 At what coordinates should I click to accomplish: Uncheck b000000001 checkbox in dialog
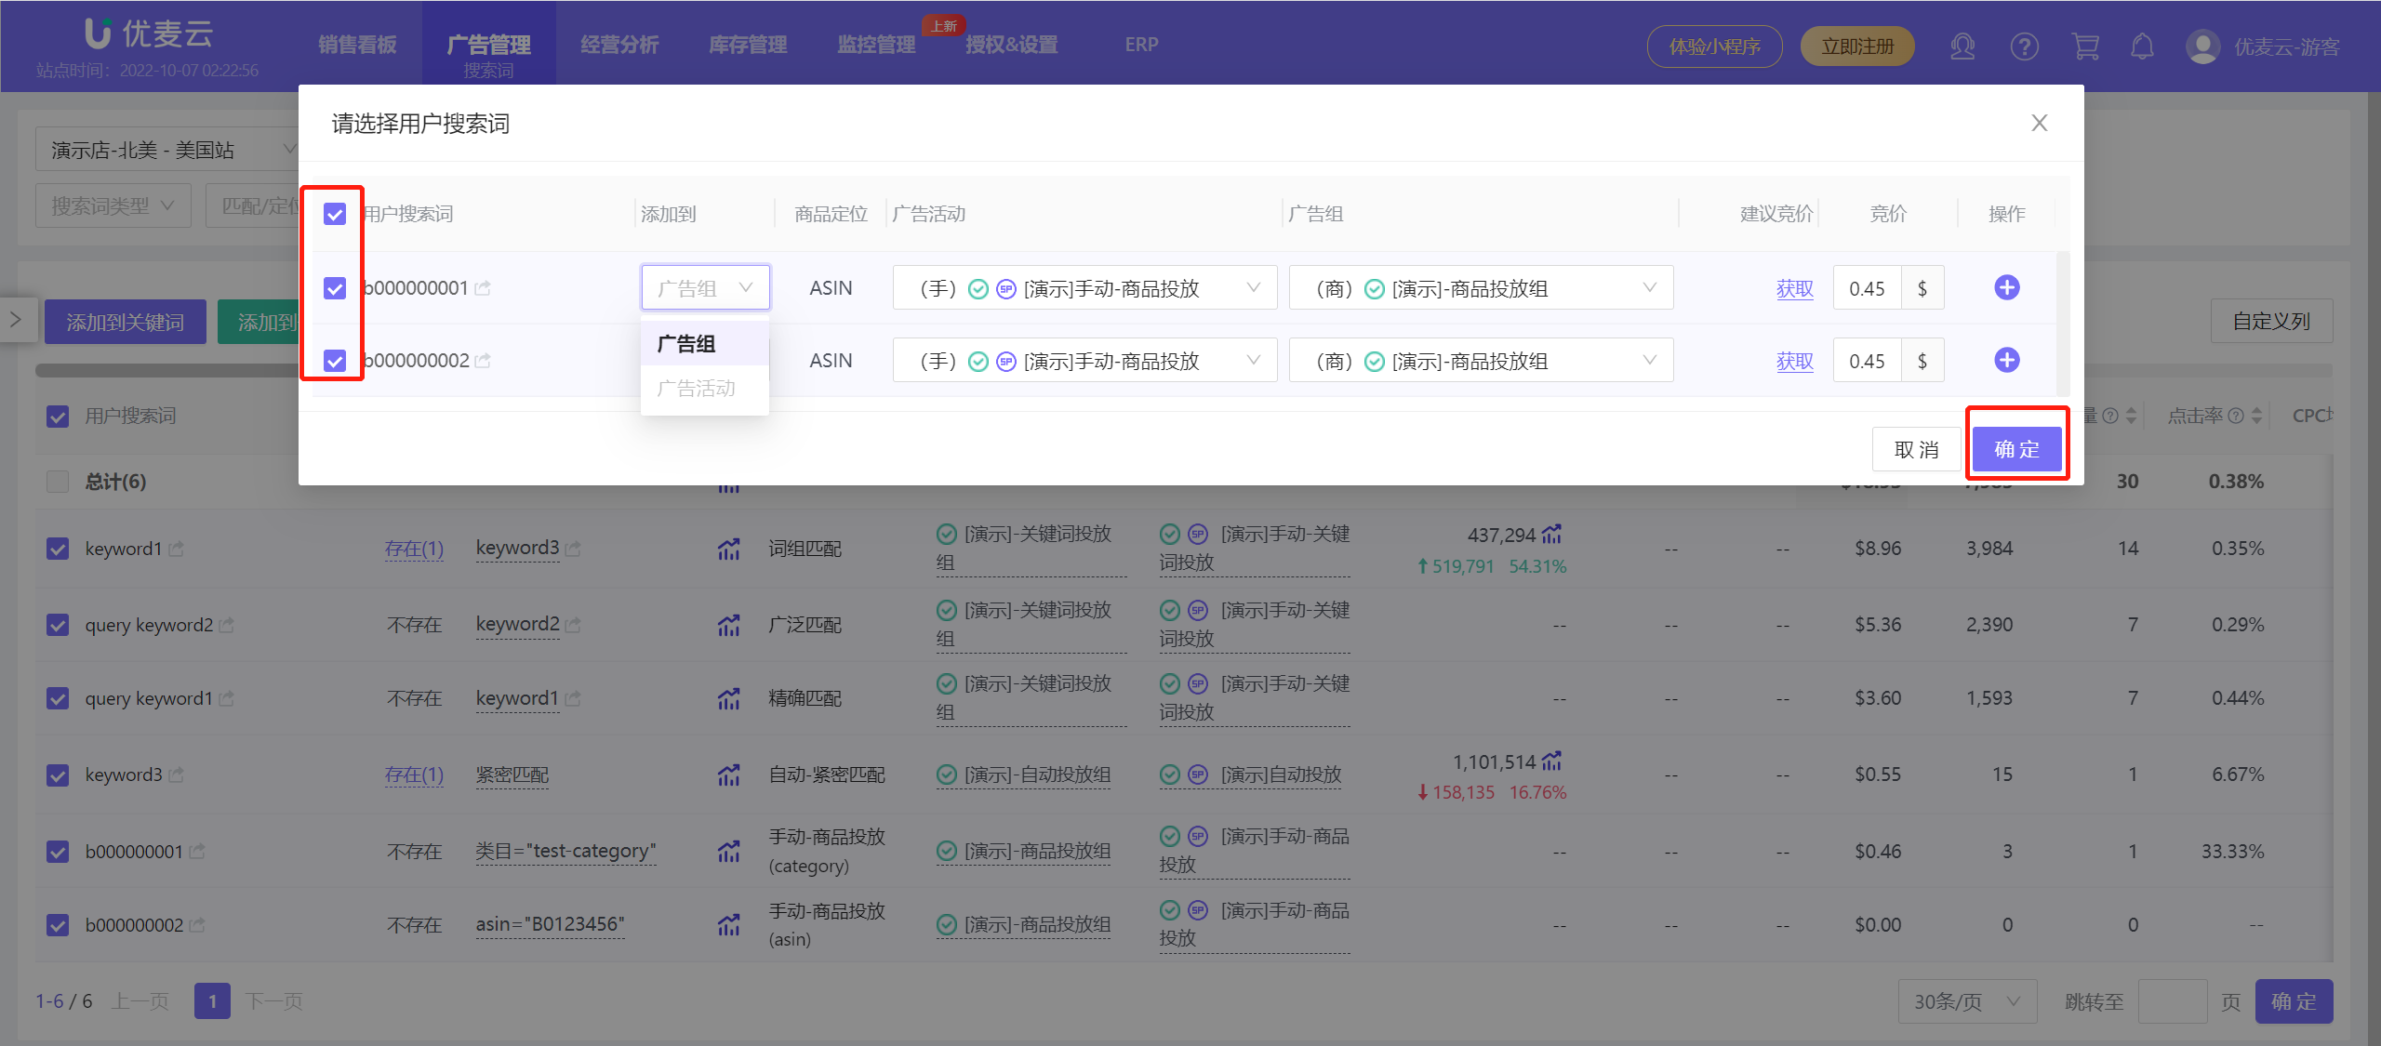click(x=335, y=288)
